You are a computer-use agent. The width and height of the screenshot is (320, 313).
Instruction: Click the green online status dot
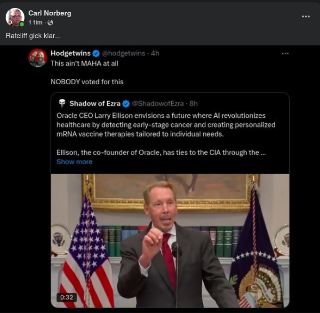point(22,24)
